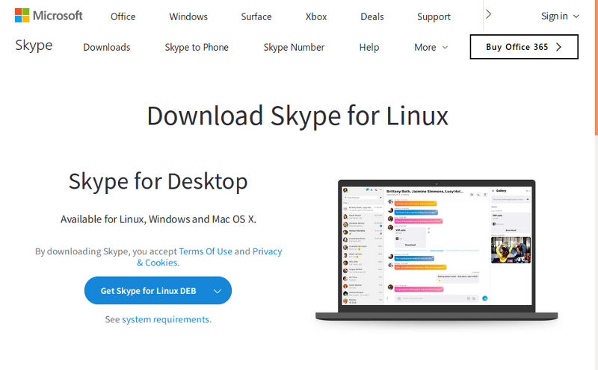Open the Downloads tab

(107, 47)
